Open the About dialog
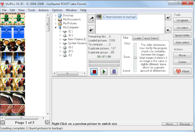This screenshot has width=195, height=132. 182,71
